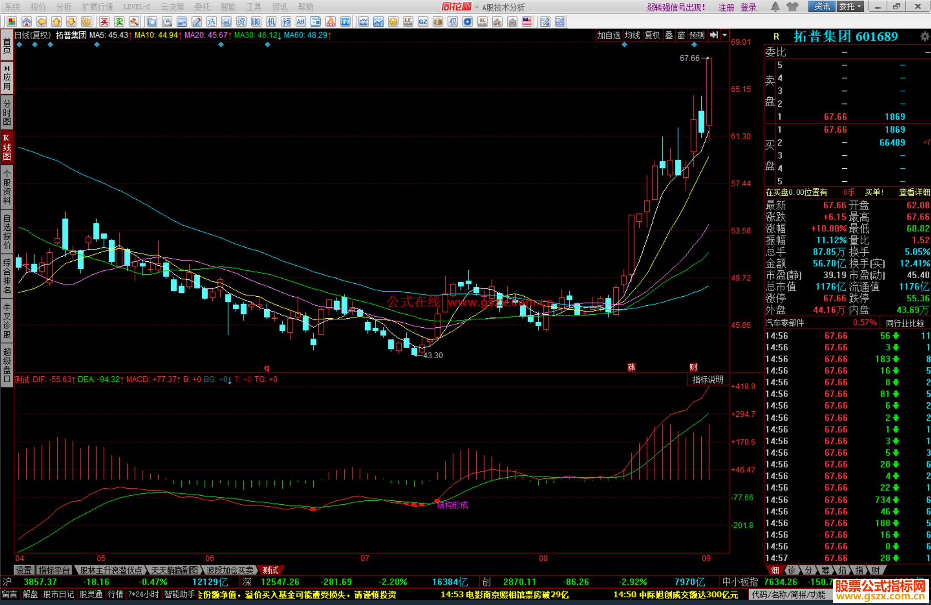Viewport: 931px width, 605px height.
Task: Switch to the 波段加仓买卖 indicator tab
Action: point(230,570)
